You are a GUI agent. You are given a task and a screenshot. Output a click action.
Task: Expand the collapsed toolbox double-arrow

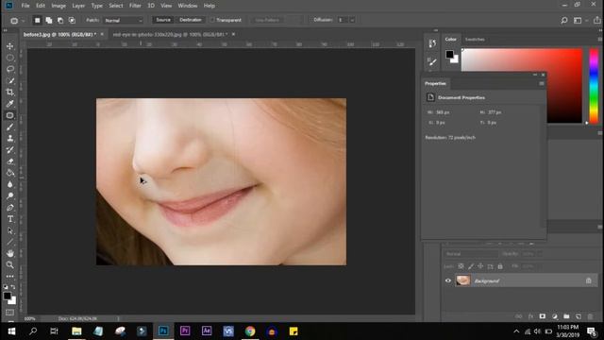pyautogui.click(x=5, y=30)
